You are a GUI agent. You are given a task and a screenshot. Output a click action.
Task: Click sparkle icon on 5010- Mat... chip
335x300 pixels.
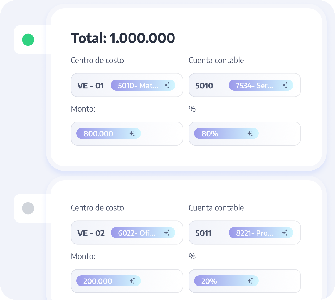167,85
